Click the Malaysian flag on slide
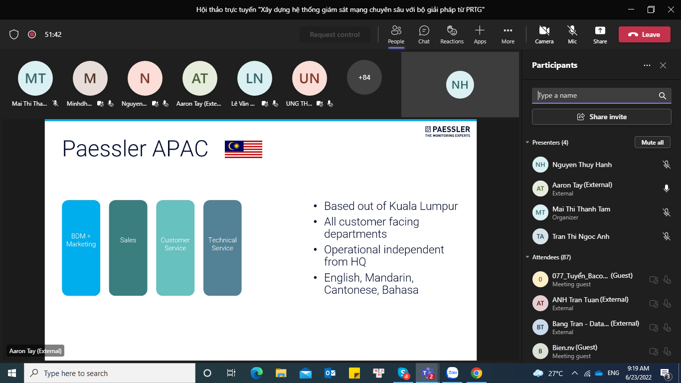This screenshot has width=681, height=383. (243, 149)
